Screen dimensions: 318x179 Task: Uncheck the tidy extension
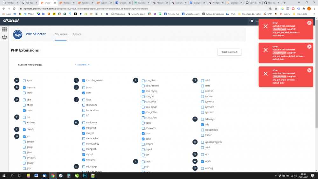click(x=202, y=125)
